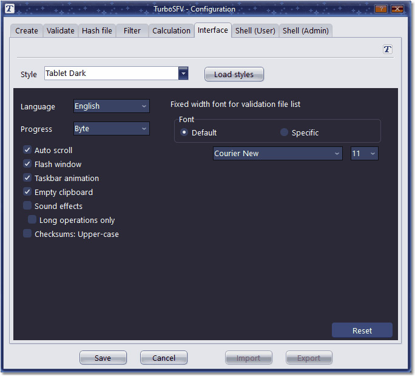This screenshot has height=376, width=415.
Task: Click the Progress label
Action: (36, 129)
